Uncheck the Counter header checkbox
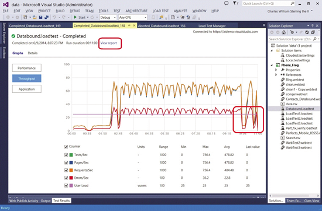 click(66, 147)
